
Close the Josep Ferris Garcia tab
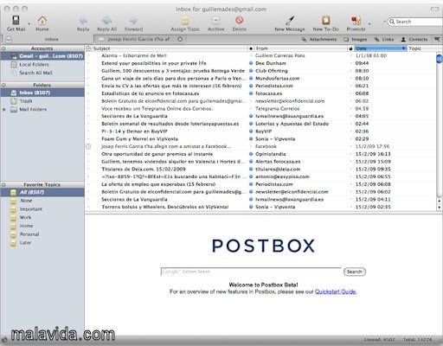point(180,39)
